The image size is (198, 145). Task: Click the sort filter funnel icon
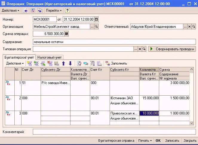click(x=93, y=63)
